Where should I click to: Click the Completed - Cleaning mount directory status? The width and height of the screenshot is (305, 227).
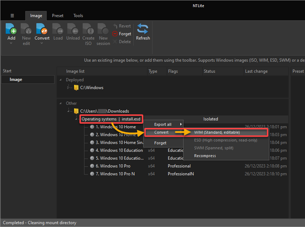click(x=40, y=222)
